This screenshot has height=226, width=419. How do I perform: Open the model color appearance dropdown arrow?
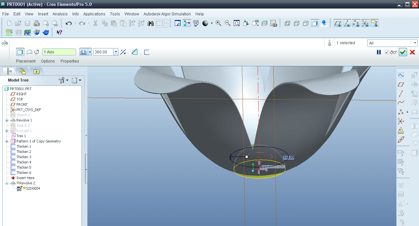[211, 23]
